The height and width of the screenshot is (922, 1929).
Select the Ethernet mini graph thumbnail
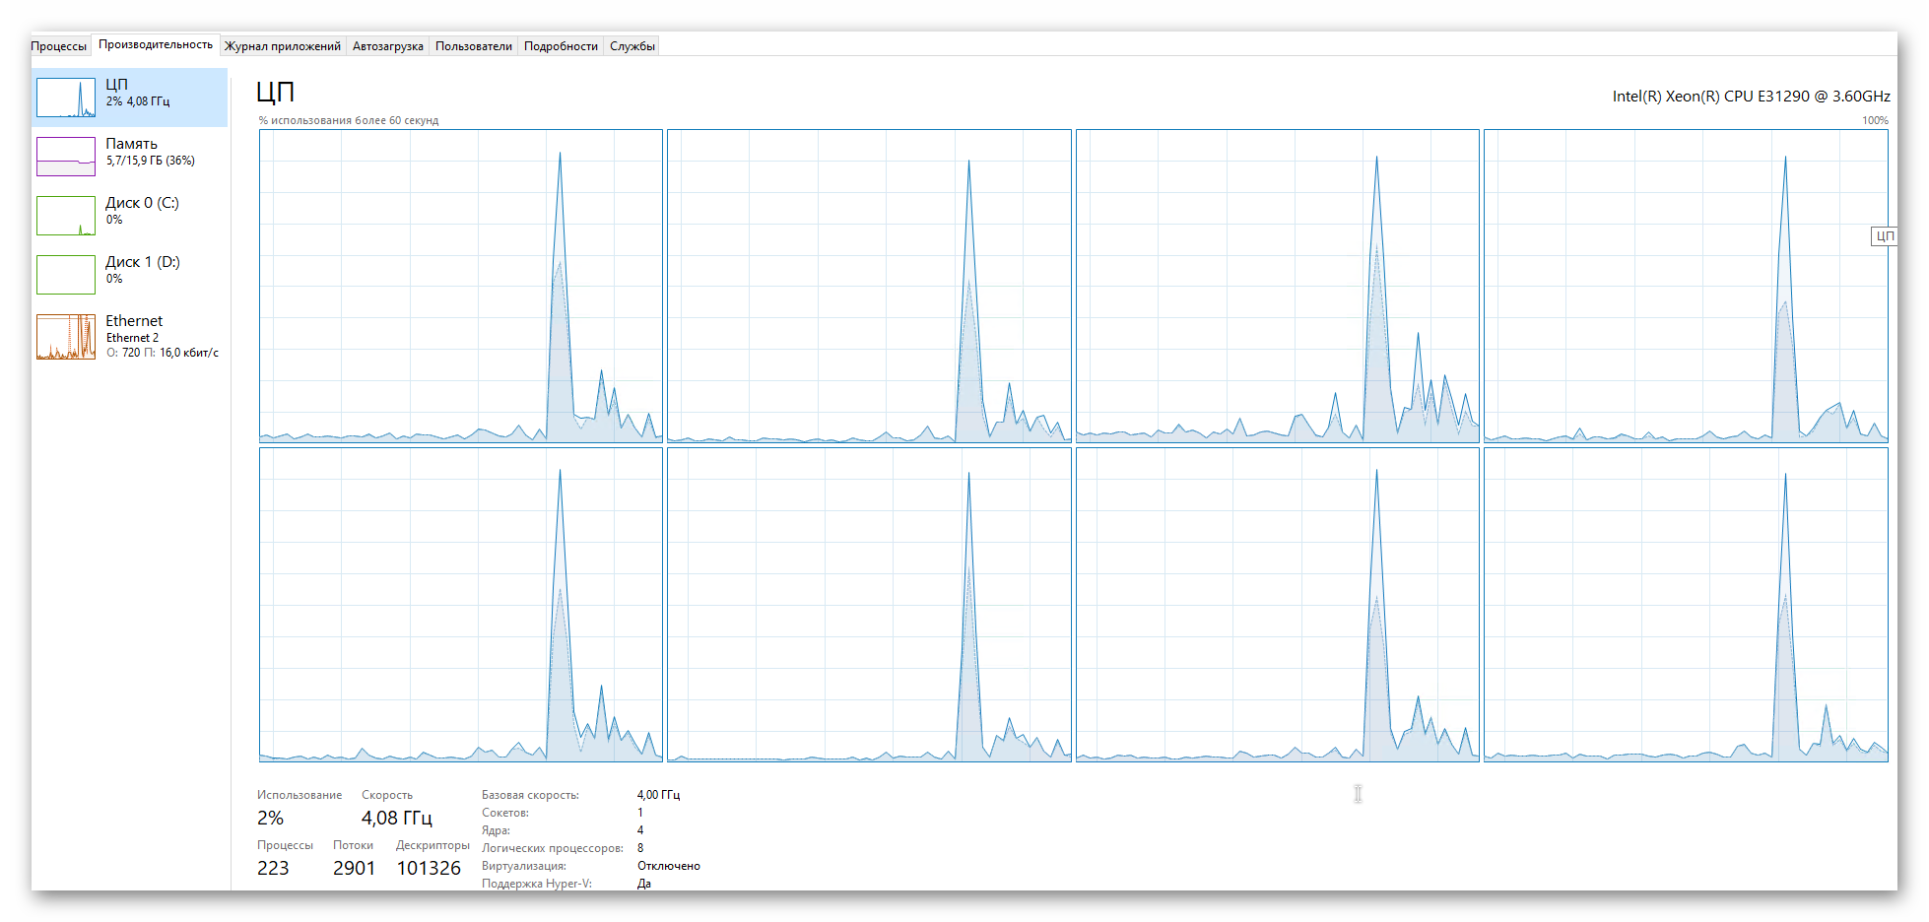(x=66, y=337)
